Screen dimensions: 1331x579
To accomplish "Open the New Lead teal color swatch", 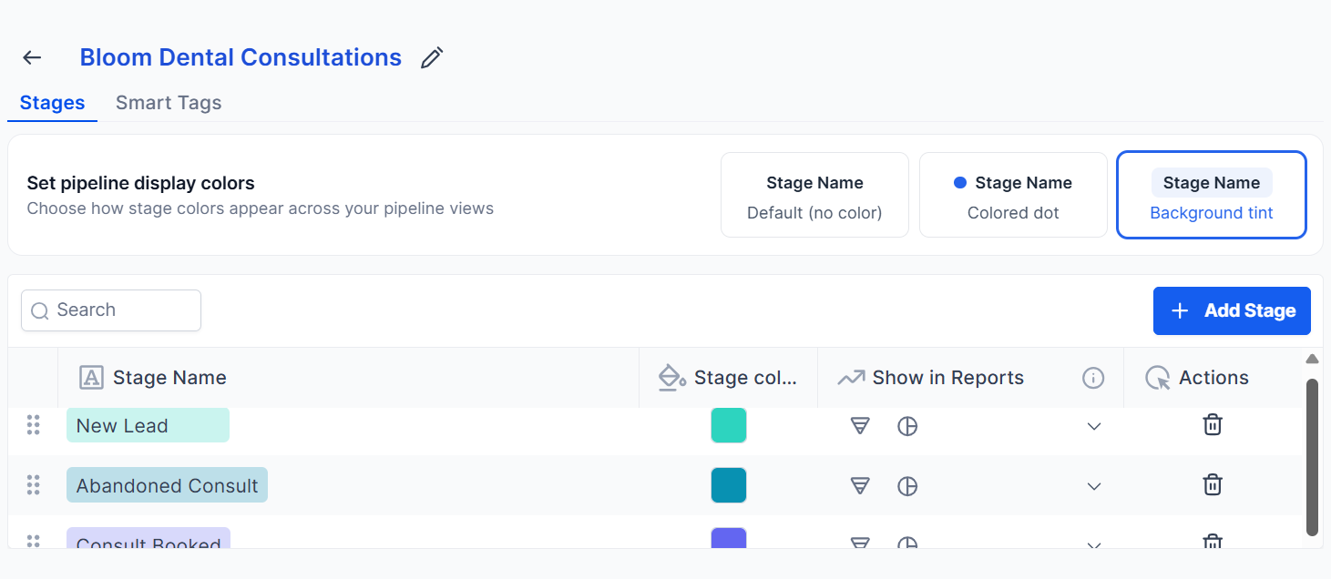I will coord(729,425).
